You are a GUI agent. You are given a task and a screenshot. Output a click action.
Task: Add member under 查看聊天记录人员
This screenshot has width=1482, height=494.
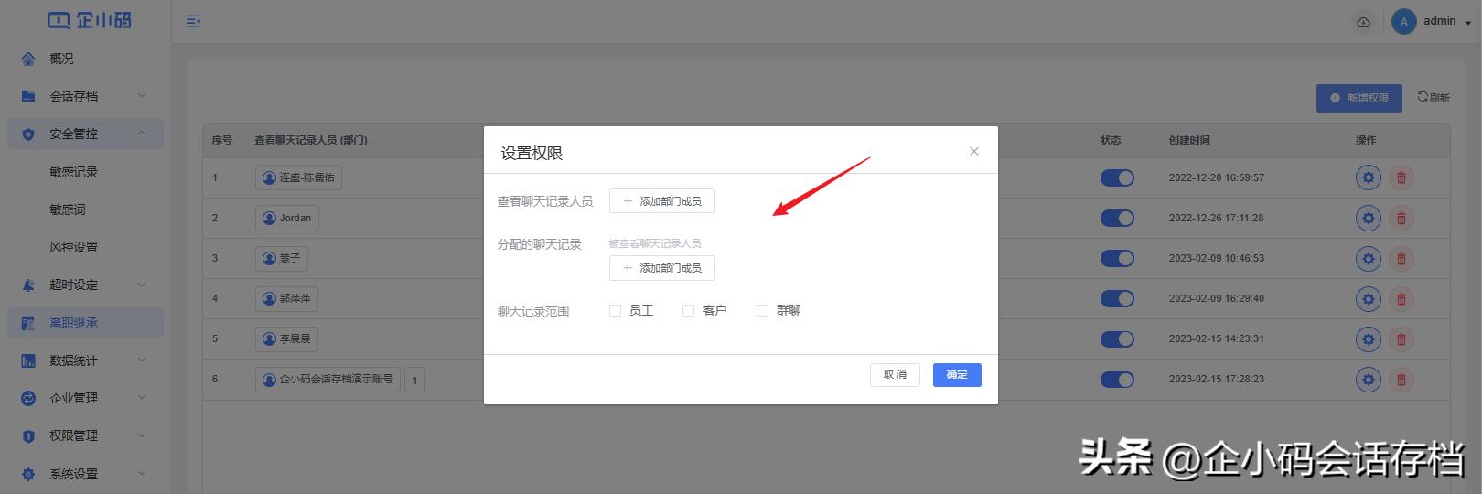[x=662, y=201]
